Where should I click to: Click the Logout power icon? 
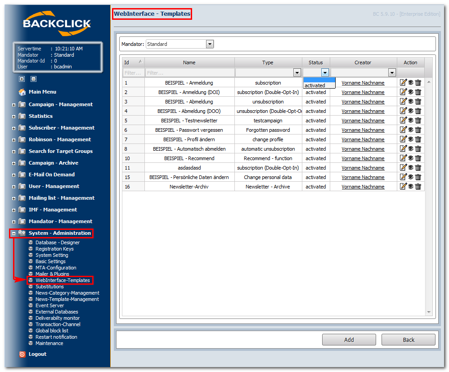point(22,354)
